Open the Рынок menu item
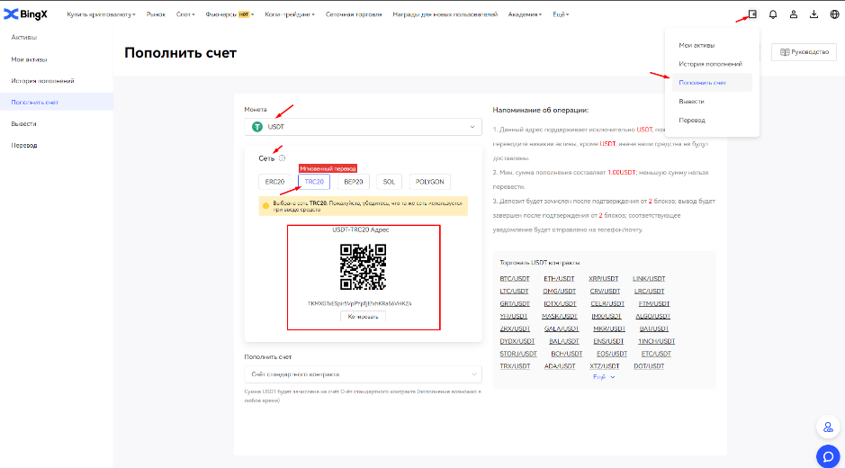This screenshot has height=468, width=845. pyautogui.click(x=156, y=14)
